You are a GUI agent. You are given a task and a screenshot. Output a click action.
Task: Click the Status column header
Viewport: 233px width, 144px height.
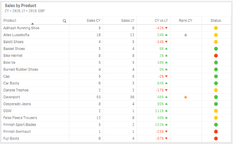point(216,20)
